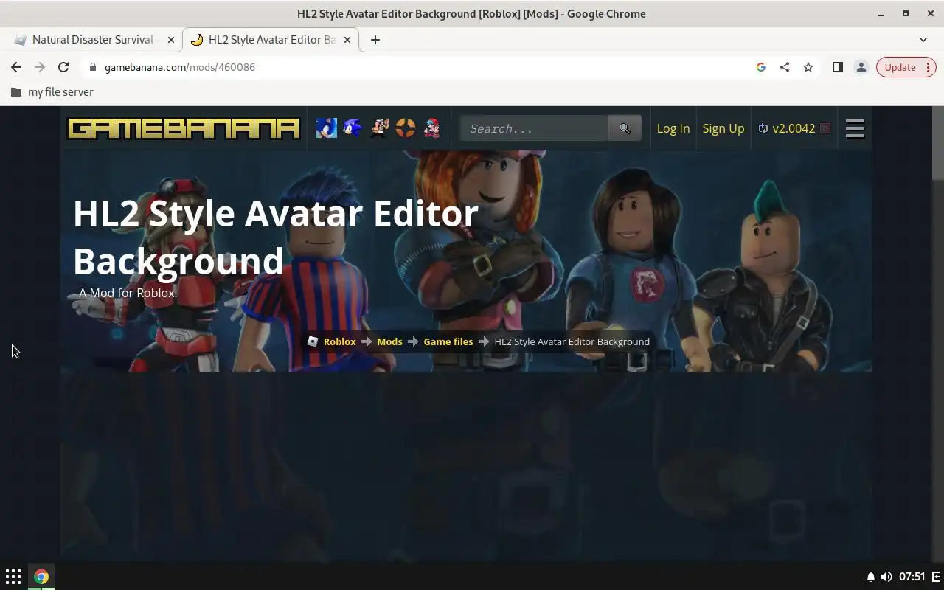Open a new Chrome tab
This screenshot has height=590, width=944.
click(375, 40)
